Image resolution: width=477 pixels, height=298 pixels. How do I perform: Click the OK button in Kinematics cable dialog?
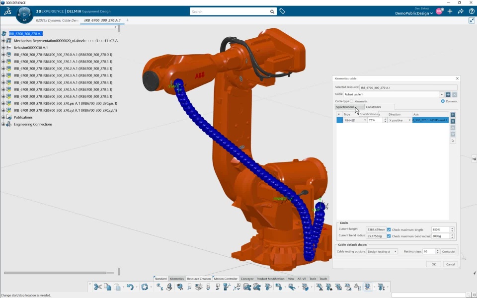pyautogui.click(x=433, y=264)
